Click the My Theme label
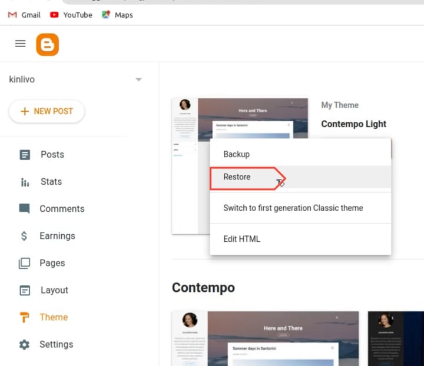424x366 pixels. (x=340, y=105)
